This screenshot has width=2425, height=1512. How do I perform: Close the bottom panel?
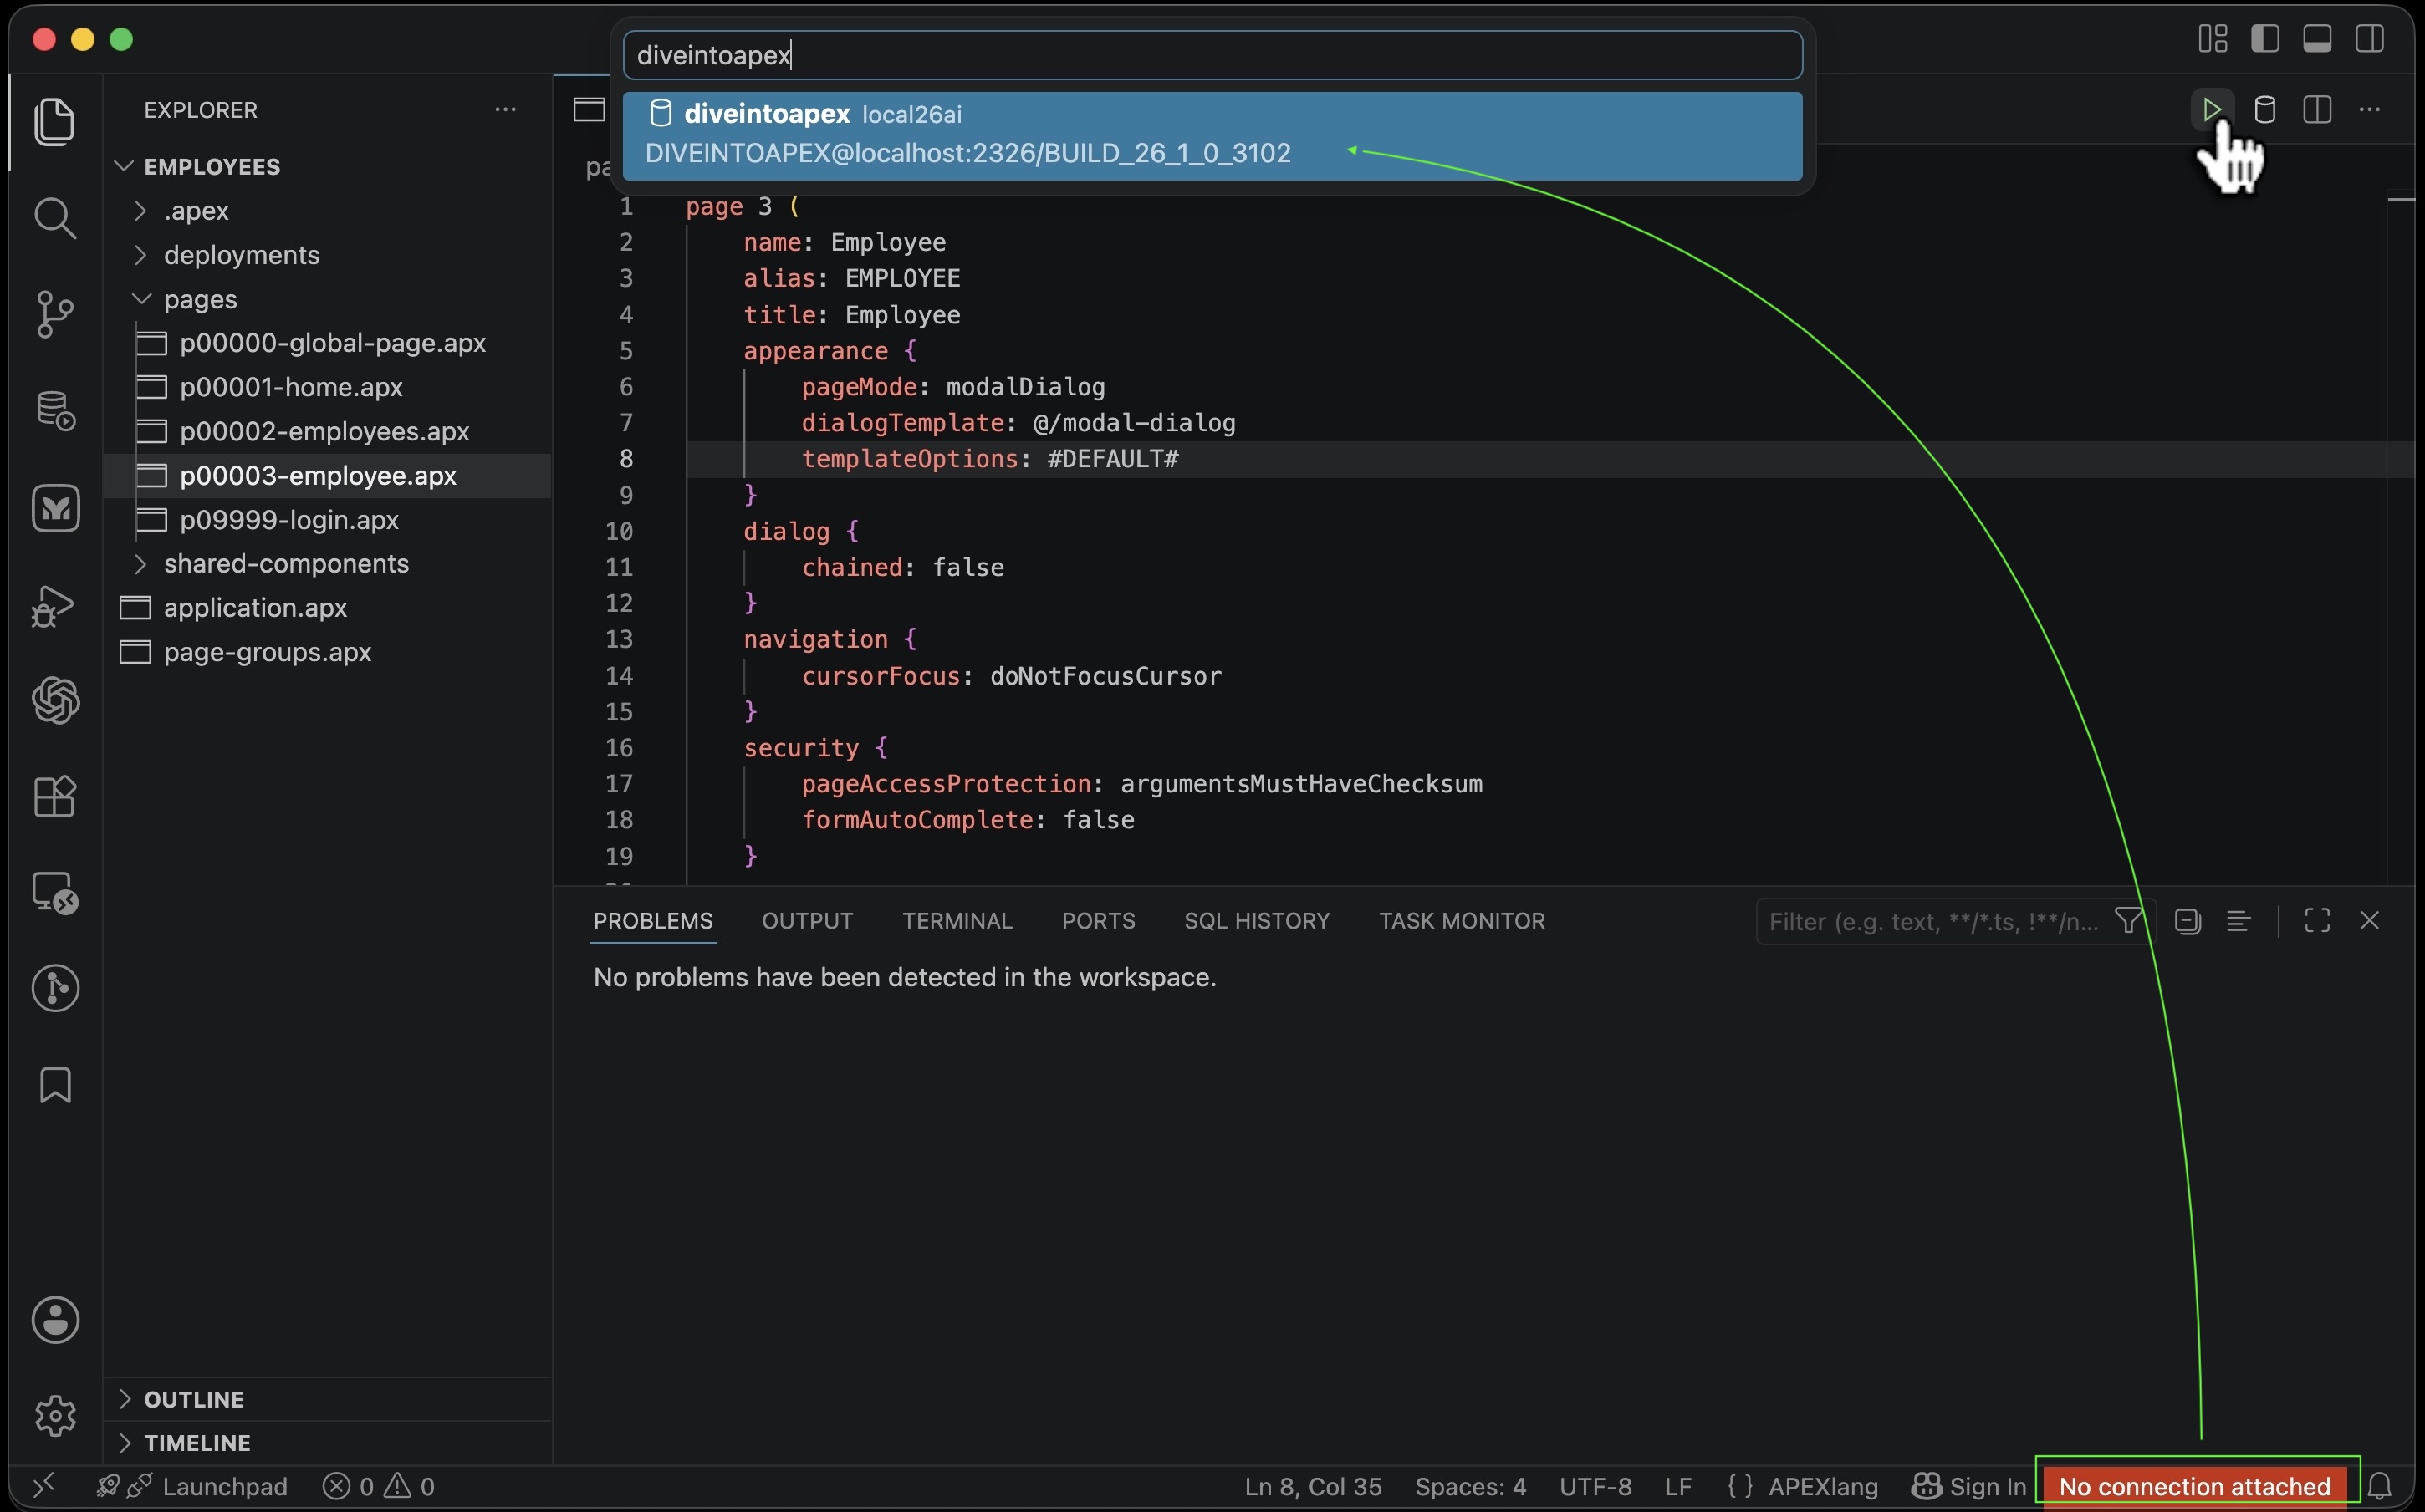pos(2369,921)
